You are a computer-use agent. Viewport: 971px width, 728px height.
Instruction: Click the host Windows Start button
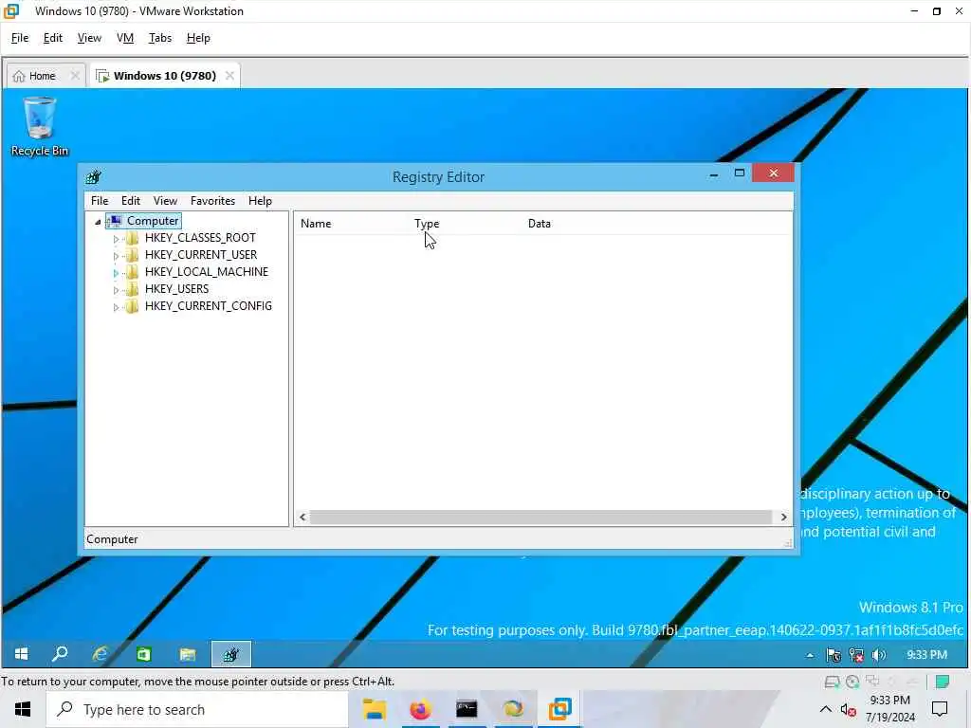23,709
